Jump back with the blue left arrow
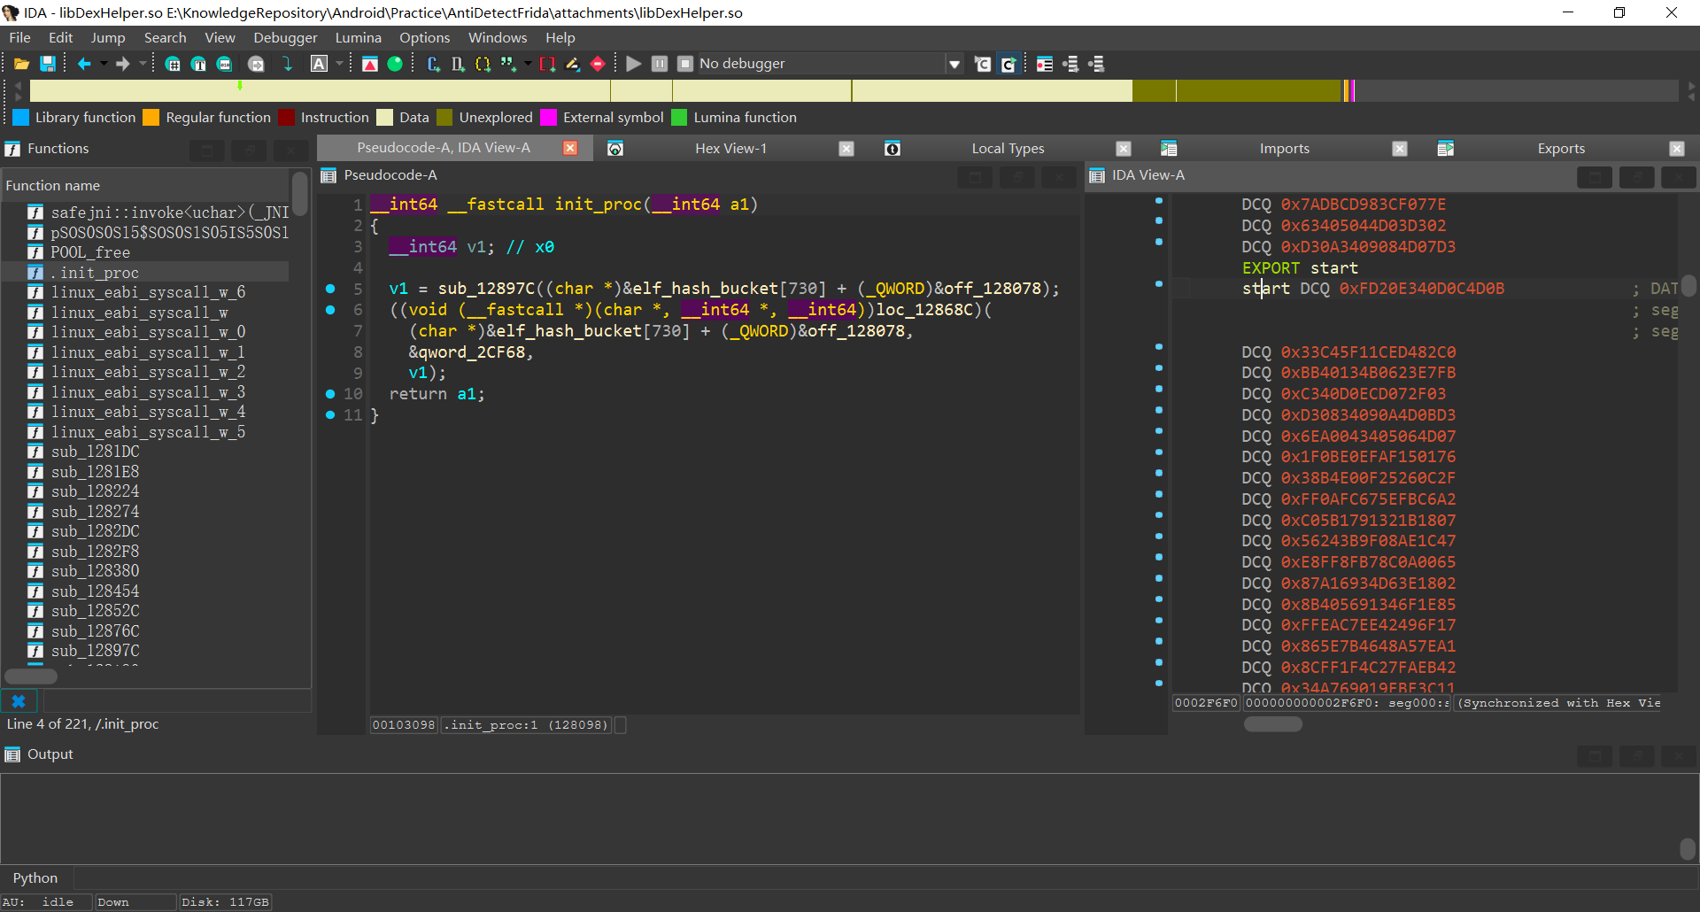The width and height of the screenshot is (1700, 912). coord(84,64)
